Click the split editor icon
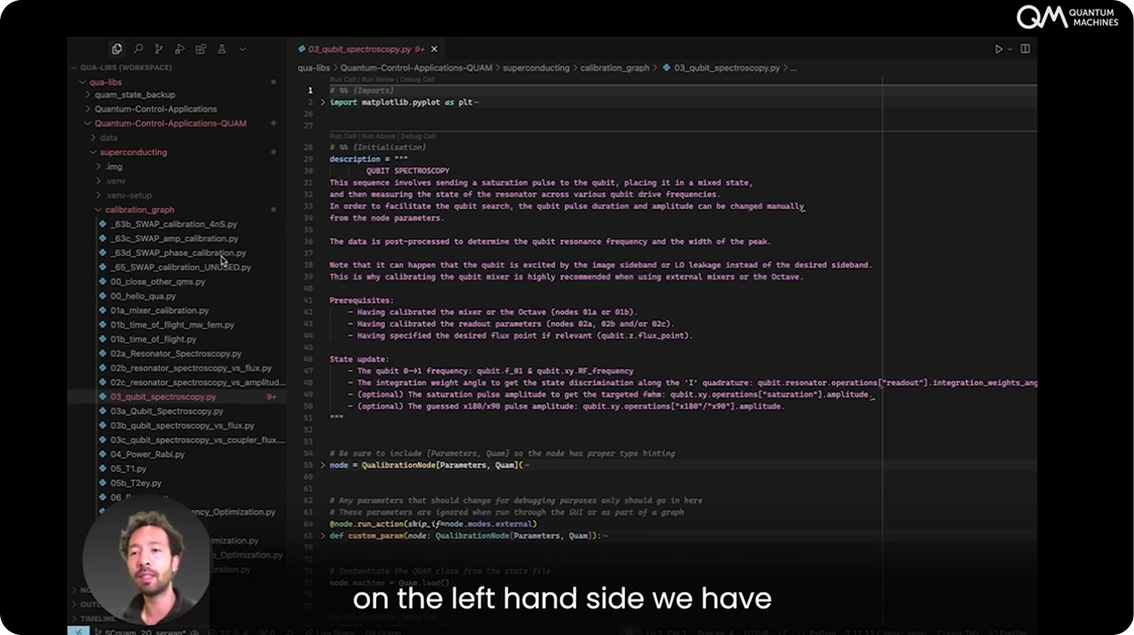 (1025, 49)
